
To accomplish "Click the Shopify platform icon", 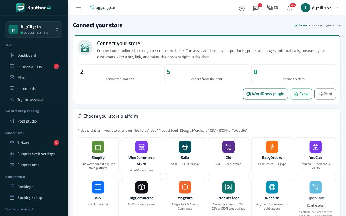I will [x=98, y=147].
